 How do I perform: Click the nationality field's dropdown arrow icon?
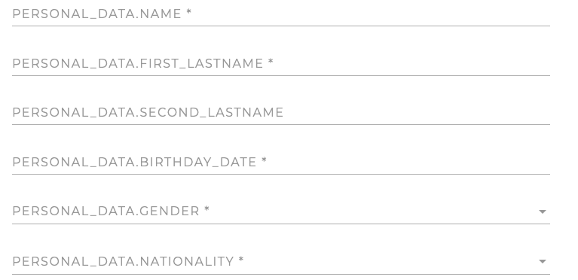click(543, 262)
